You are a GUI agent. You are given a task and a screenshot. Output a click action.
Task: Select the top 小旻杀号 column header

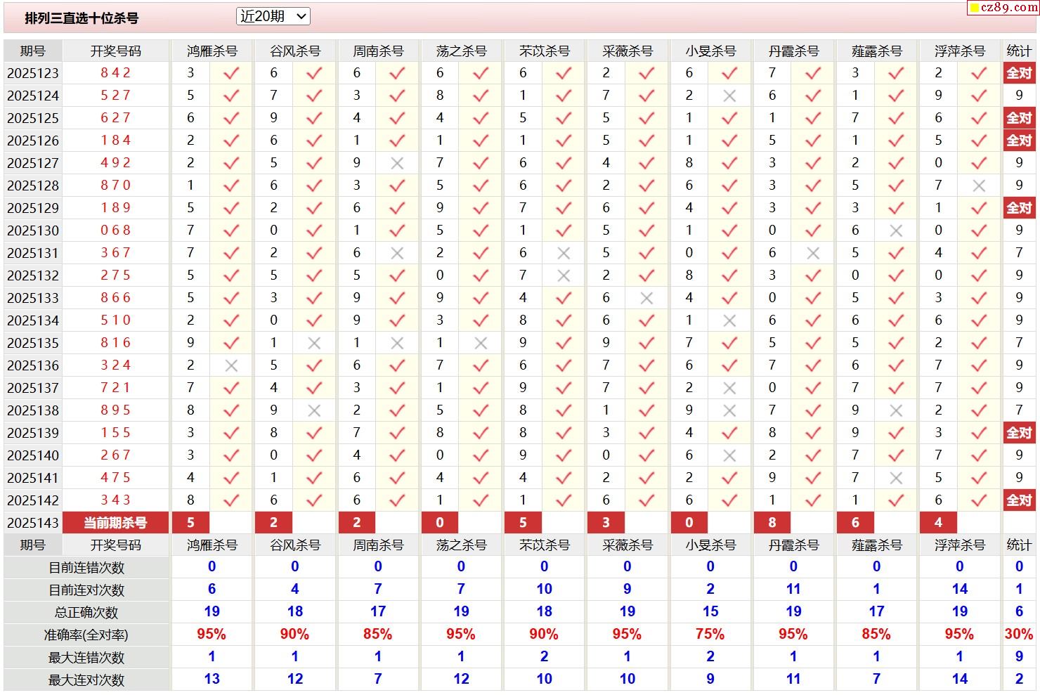click(710, 51)
